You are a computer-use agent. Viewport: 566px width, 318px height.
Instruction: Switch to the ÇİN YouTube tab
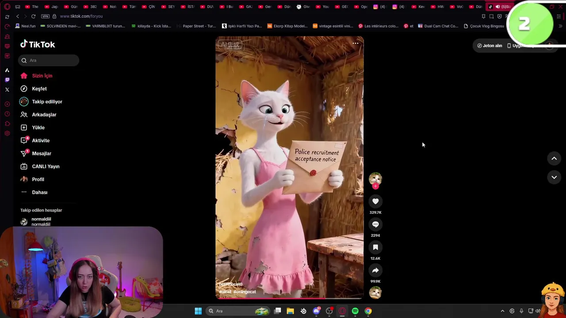[x=148, y=7]
